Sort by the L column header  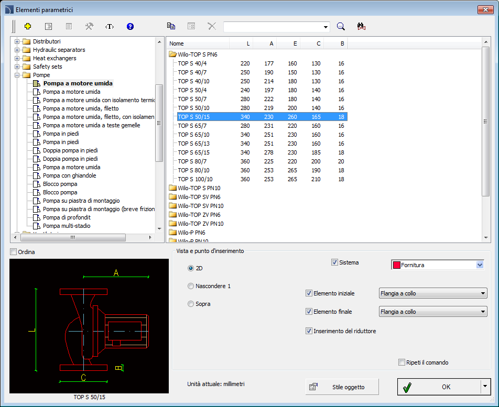tap(241, 43)
